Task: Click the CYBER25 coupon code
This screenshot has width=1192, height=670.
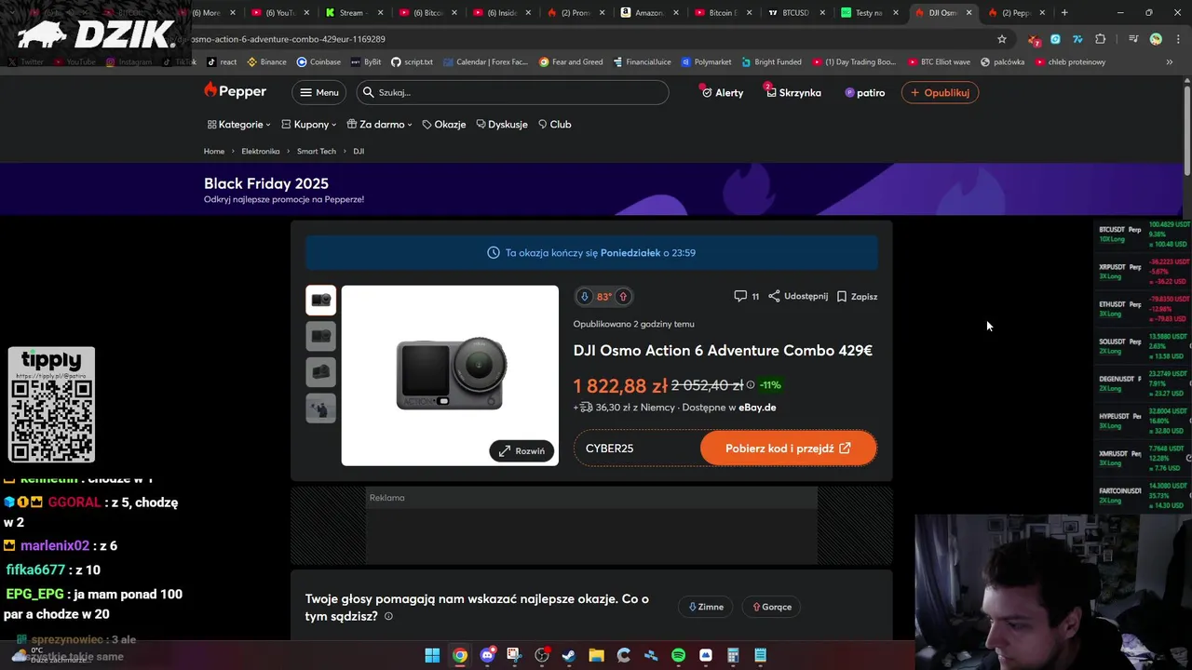Action: tap(609, 449)
